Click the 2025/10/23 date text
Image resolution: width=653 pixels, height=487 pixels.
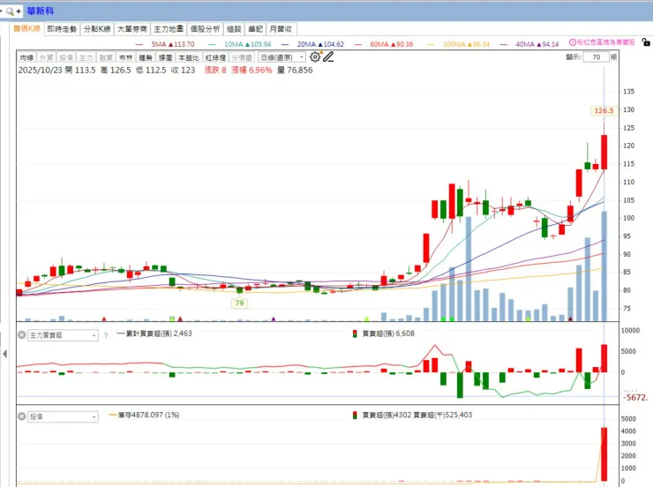point(40,70)
